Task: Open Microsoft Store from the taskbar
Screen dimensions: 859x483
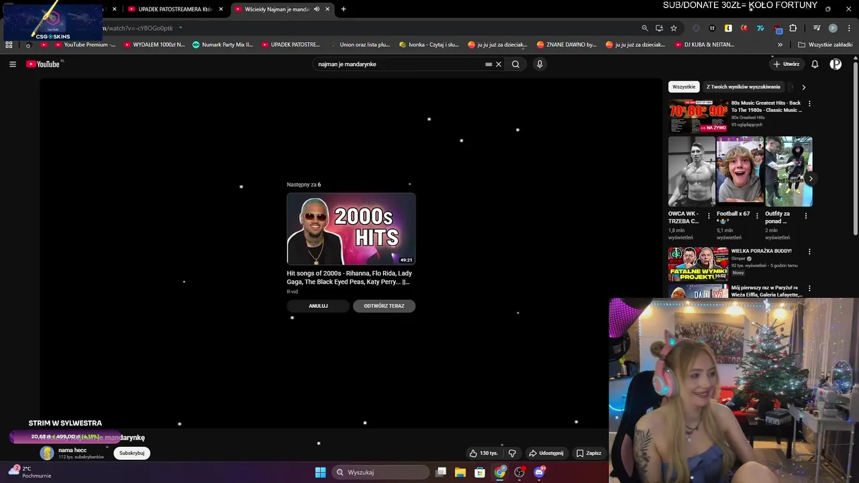Action: [480, 472]
